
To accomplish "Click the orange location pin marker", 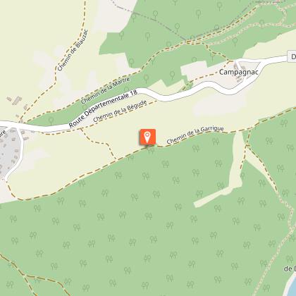I will click(147, 137).
